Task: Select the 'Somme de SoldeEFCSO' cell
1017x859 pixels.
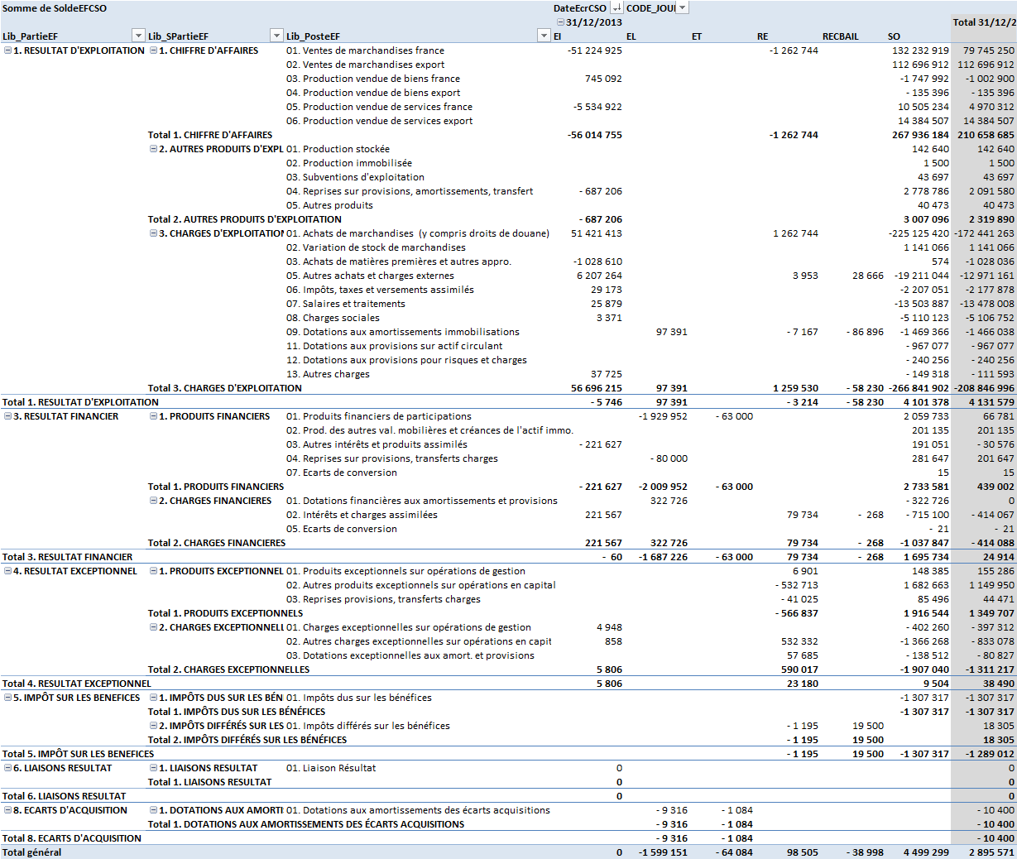Action: [x=55, y=8]
